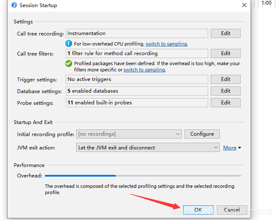Cancel the Session Startup dialog
Screen dimensions: 276x220
(231, 210)
